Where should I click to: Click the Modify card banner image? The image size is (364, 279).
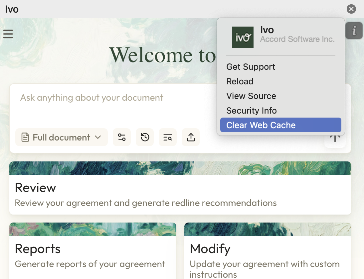(268, 229)
